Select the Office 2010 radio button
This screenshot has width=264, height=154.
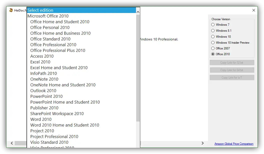point(213,54)
